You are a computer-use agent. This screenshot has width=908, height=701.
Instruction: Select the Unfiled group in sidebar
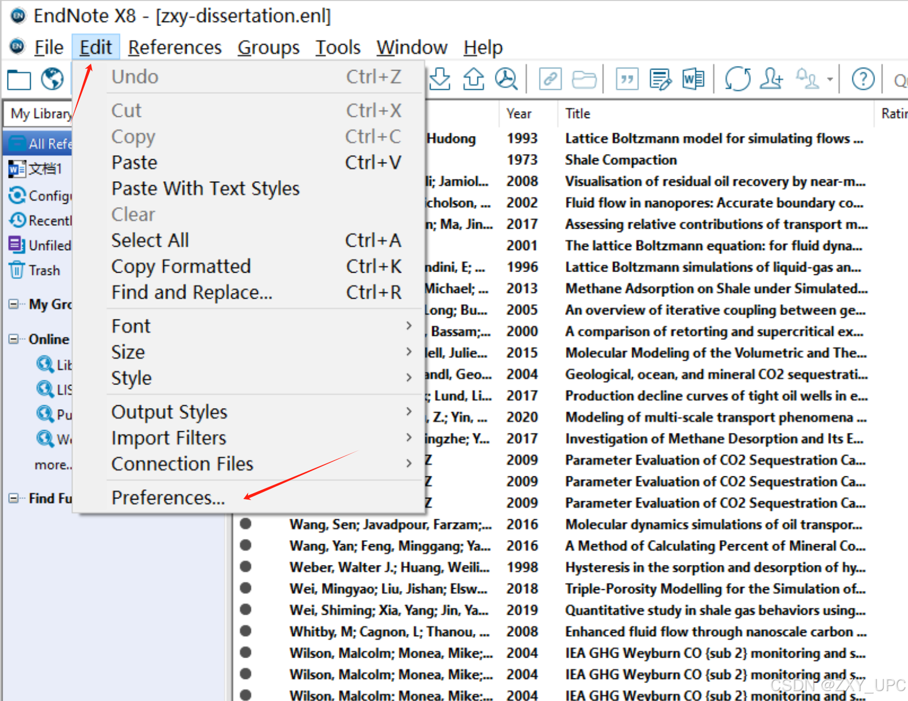(41, 245)
